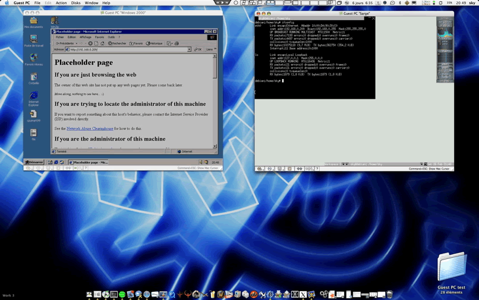
Task: Click the Favoris réseau desktop icon
Action: [x=33, y=58]
